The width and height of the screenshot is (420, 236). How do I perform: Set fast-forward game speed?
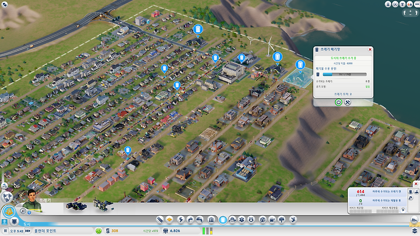point(27,231)
